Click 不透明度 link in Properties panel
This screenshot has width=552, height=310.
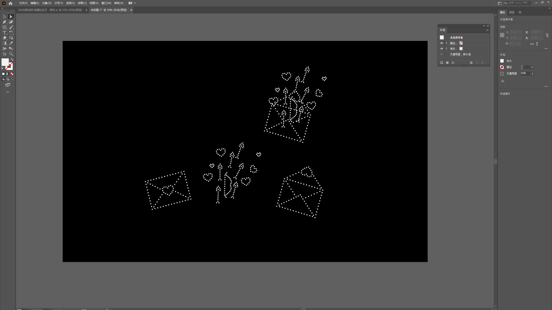(511, 73)
